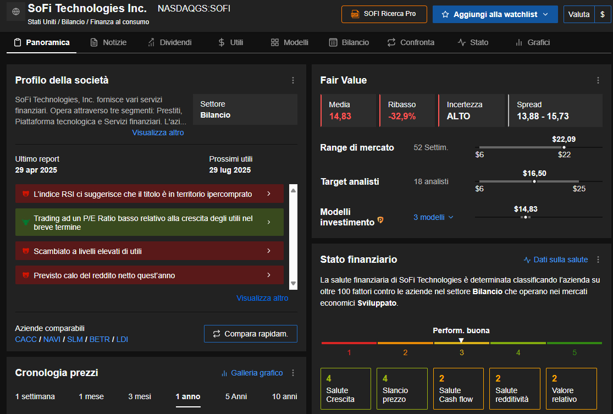613x414 pixels.
Task: Click analyst target marker at $16,50
Action: point(534,181)
